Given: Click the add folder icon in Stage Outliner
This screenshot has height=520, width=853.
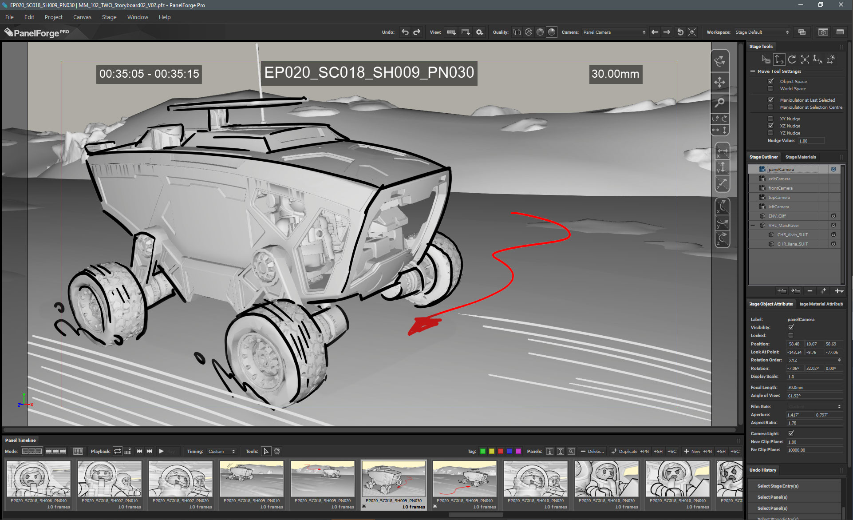Looking at the screenshot, I should click(x=782, y=291).
